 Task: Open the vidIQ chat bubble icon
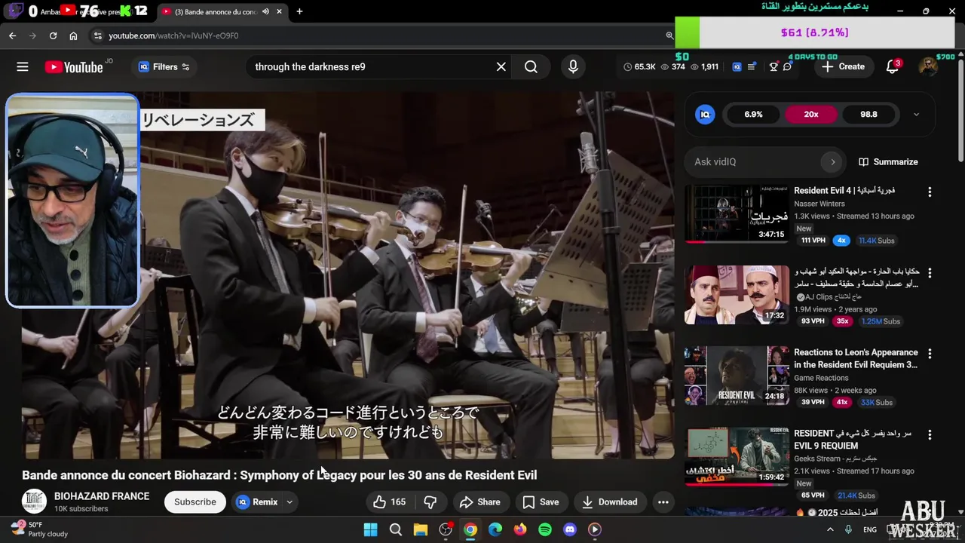click(788, 67)
